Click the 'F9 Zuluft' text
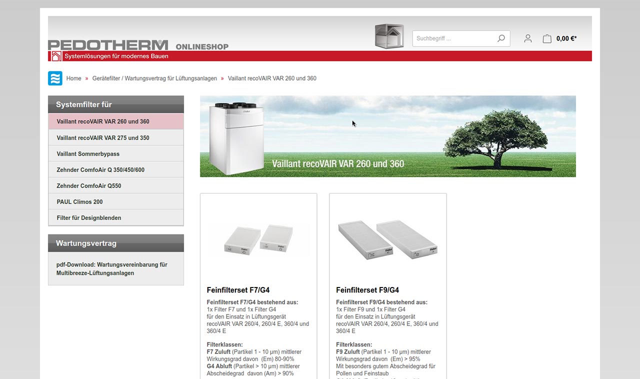The height and width of the screenshot is (379, 640). 348,352
